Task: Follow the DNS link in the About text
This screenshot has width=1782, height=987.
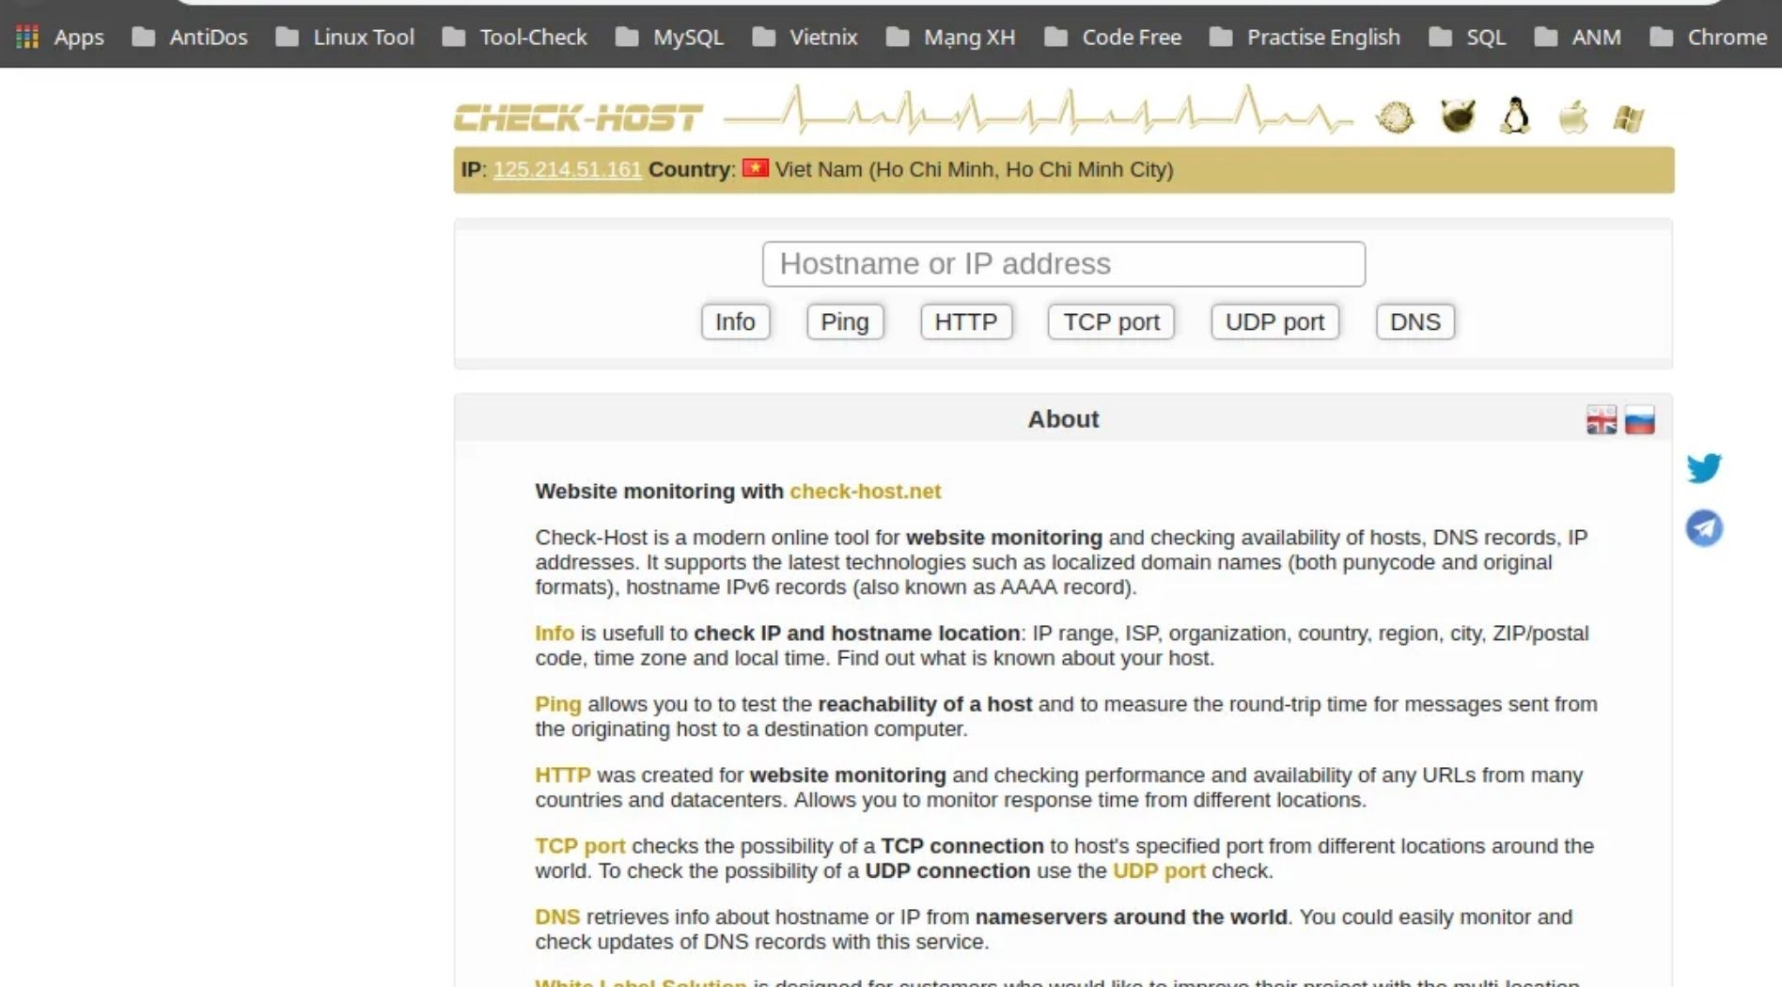Action: point(557,916)
